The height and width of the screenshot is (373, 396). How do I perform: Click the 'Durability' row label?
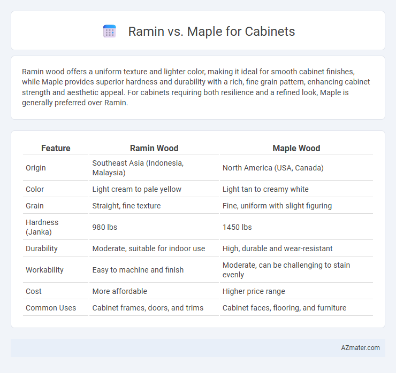41,248
